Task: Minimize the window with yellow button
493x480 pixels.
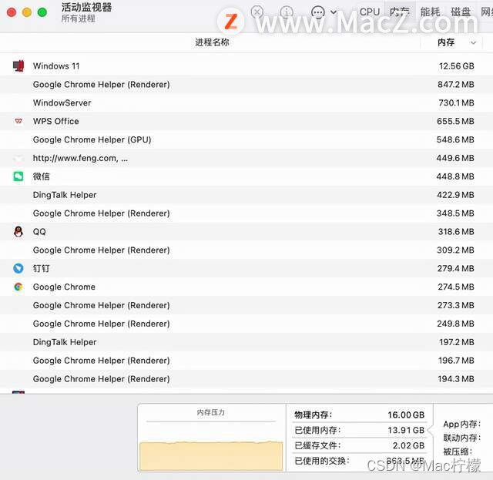Action: 27,12
